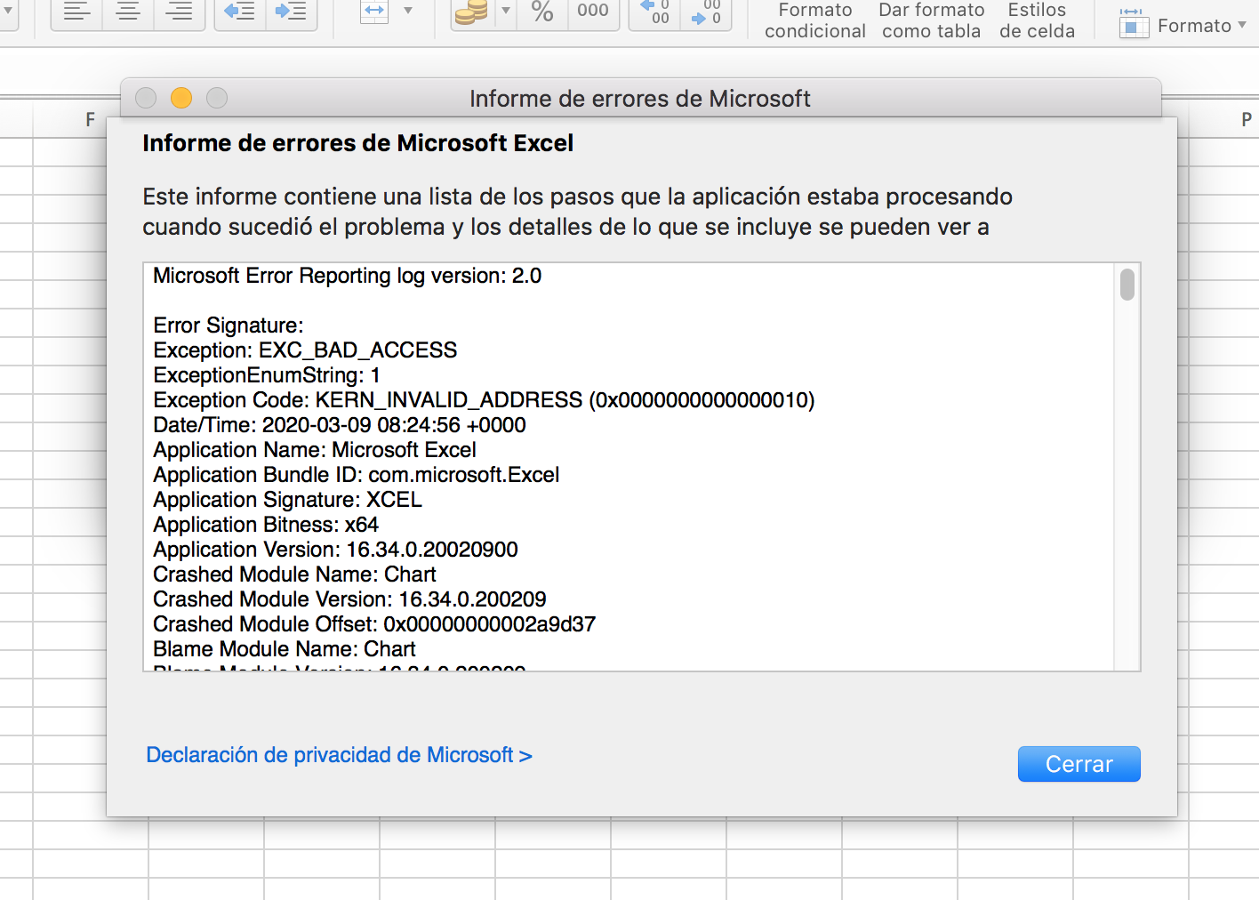
Task: Click 'Crashed Module Offset' line in log
Action: [x=374, y=624]
